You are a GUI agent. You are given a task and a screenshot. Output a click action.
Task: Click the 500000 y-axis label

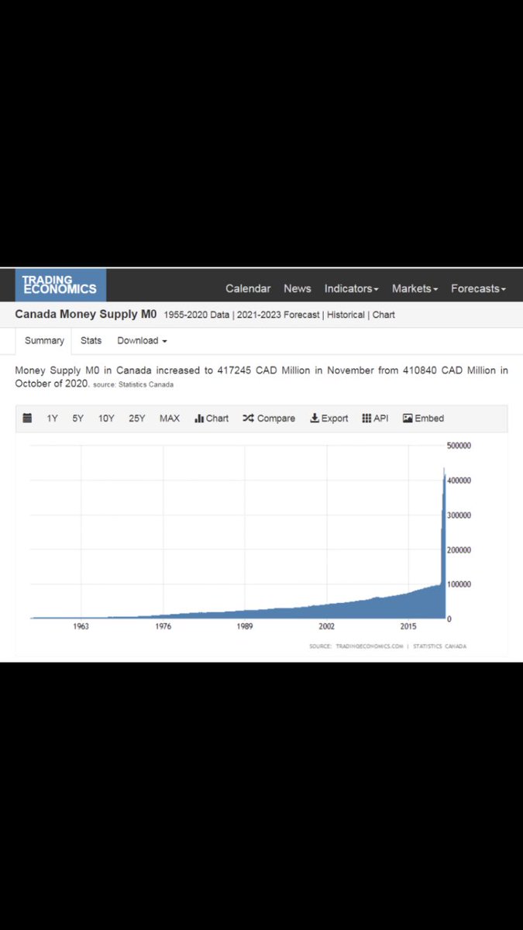[459, 446]
